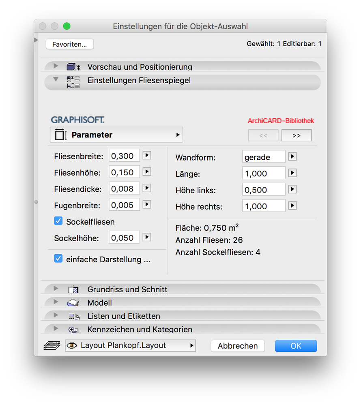The image size is (361, 405).
Task: Click the Fliesendicke field 0,008
Action: click(124, 189)
